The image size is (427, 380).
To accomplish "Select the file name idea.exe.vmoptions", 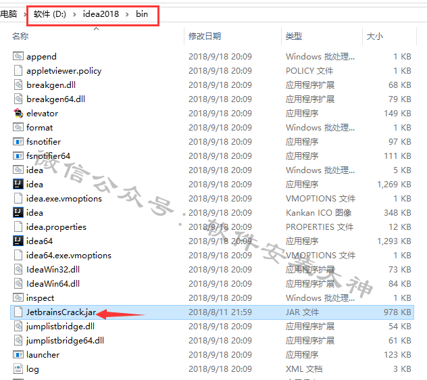I will tap(64, 198).
